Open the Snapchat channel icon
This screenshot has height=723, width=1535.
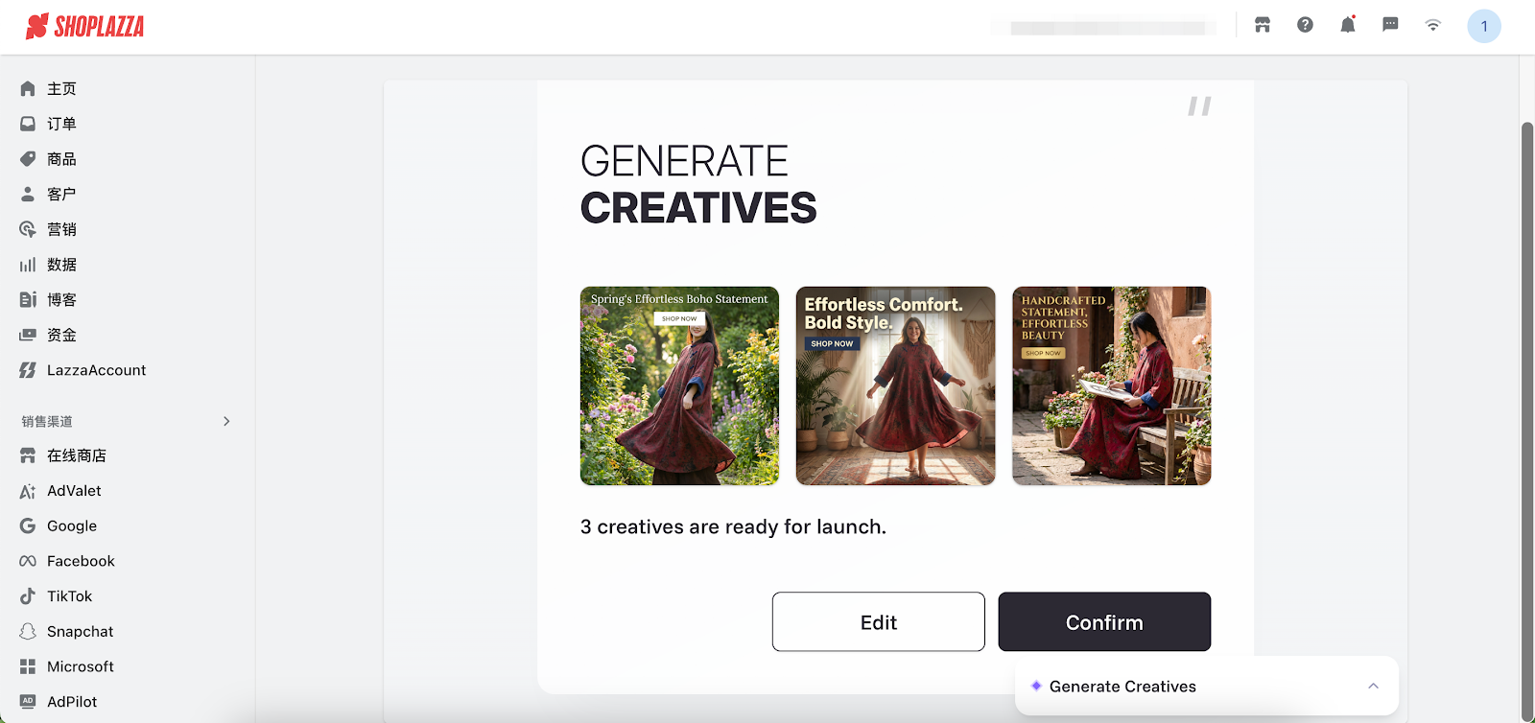28,631
